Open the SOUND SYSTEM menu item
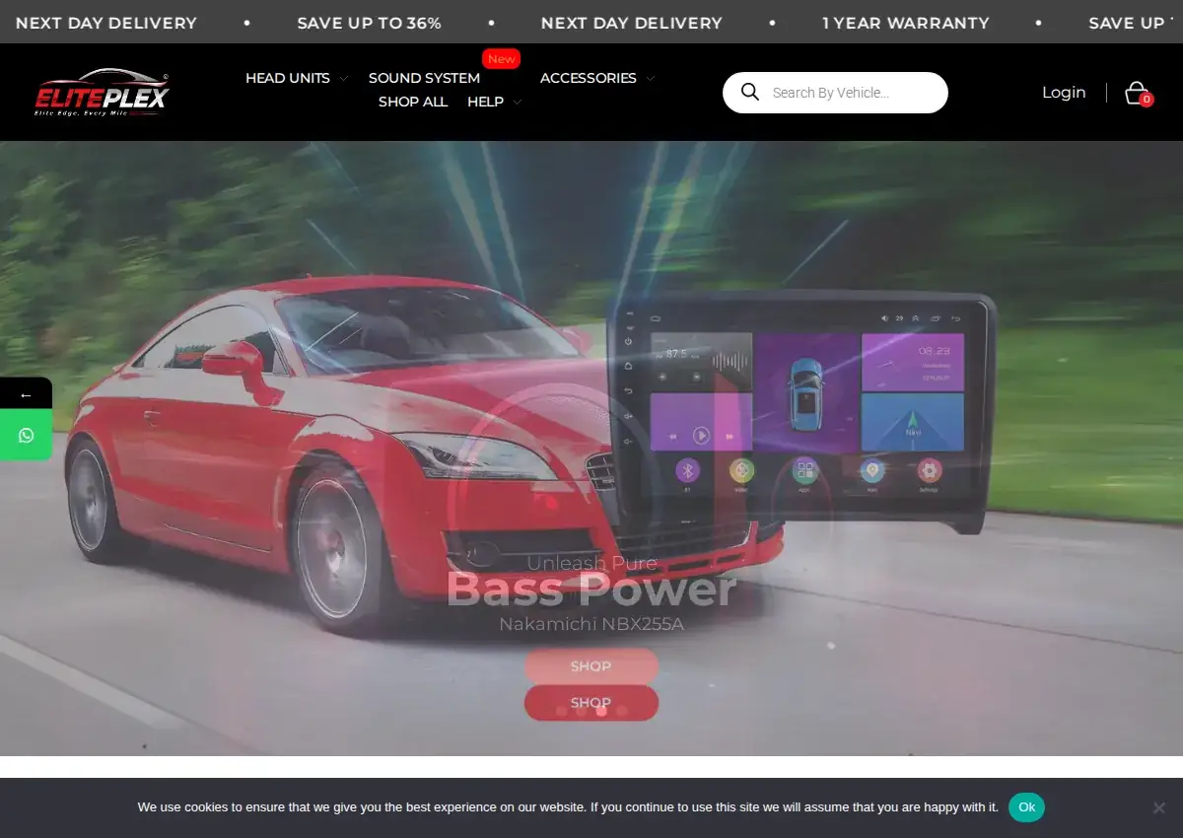Screen dimensions: 1183x838 point(424,78)
